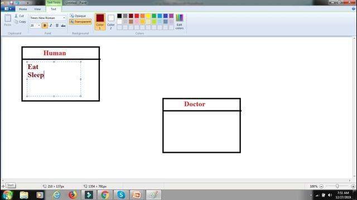Image resolution: width=357 pixels, height=200 pixels.
Task: Click the 100% zoom level text
Action: click(x=313, y=187)
